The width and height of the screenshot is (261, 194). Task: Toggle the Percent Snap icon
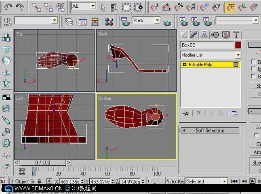tap(178, 7)
